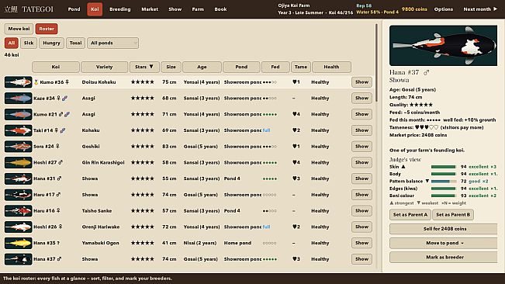The width and height of the screenshot is (505, 284).
Task: Click the breeder link icon beside Taki #14
Action: (63, 130)
